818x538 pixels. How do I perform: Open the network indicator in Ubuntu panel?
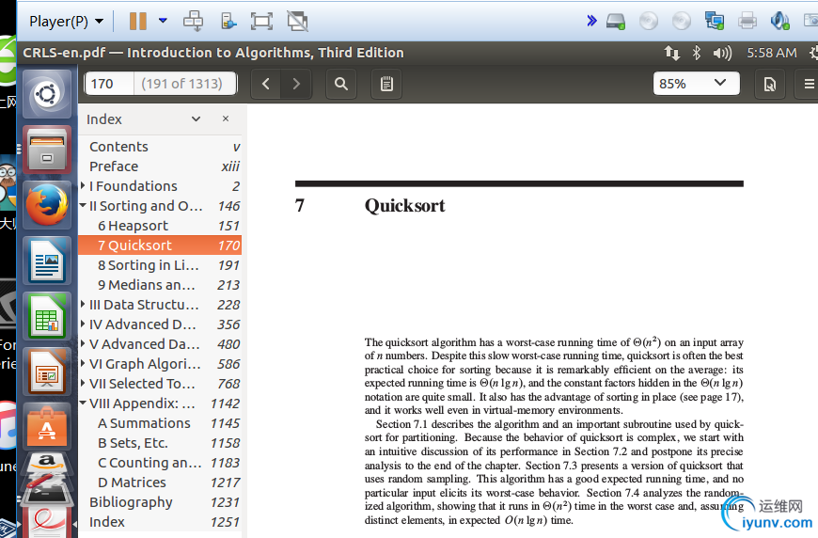[672, 53]
